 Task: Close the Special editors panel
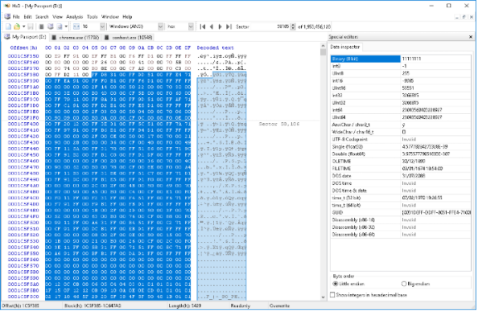[471, 37]
